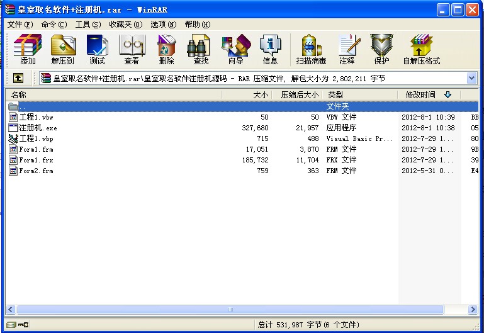This screenshot has height=333, width=484.
Task: Click the type text Visual Basic Pr...
Action: tap(359, 138)
